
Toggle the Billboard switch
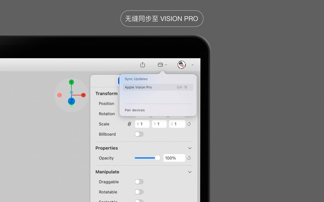(x=139, y=134)
